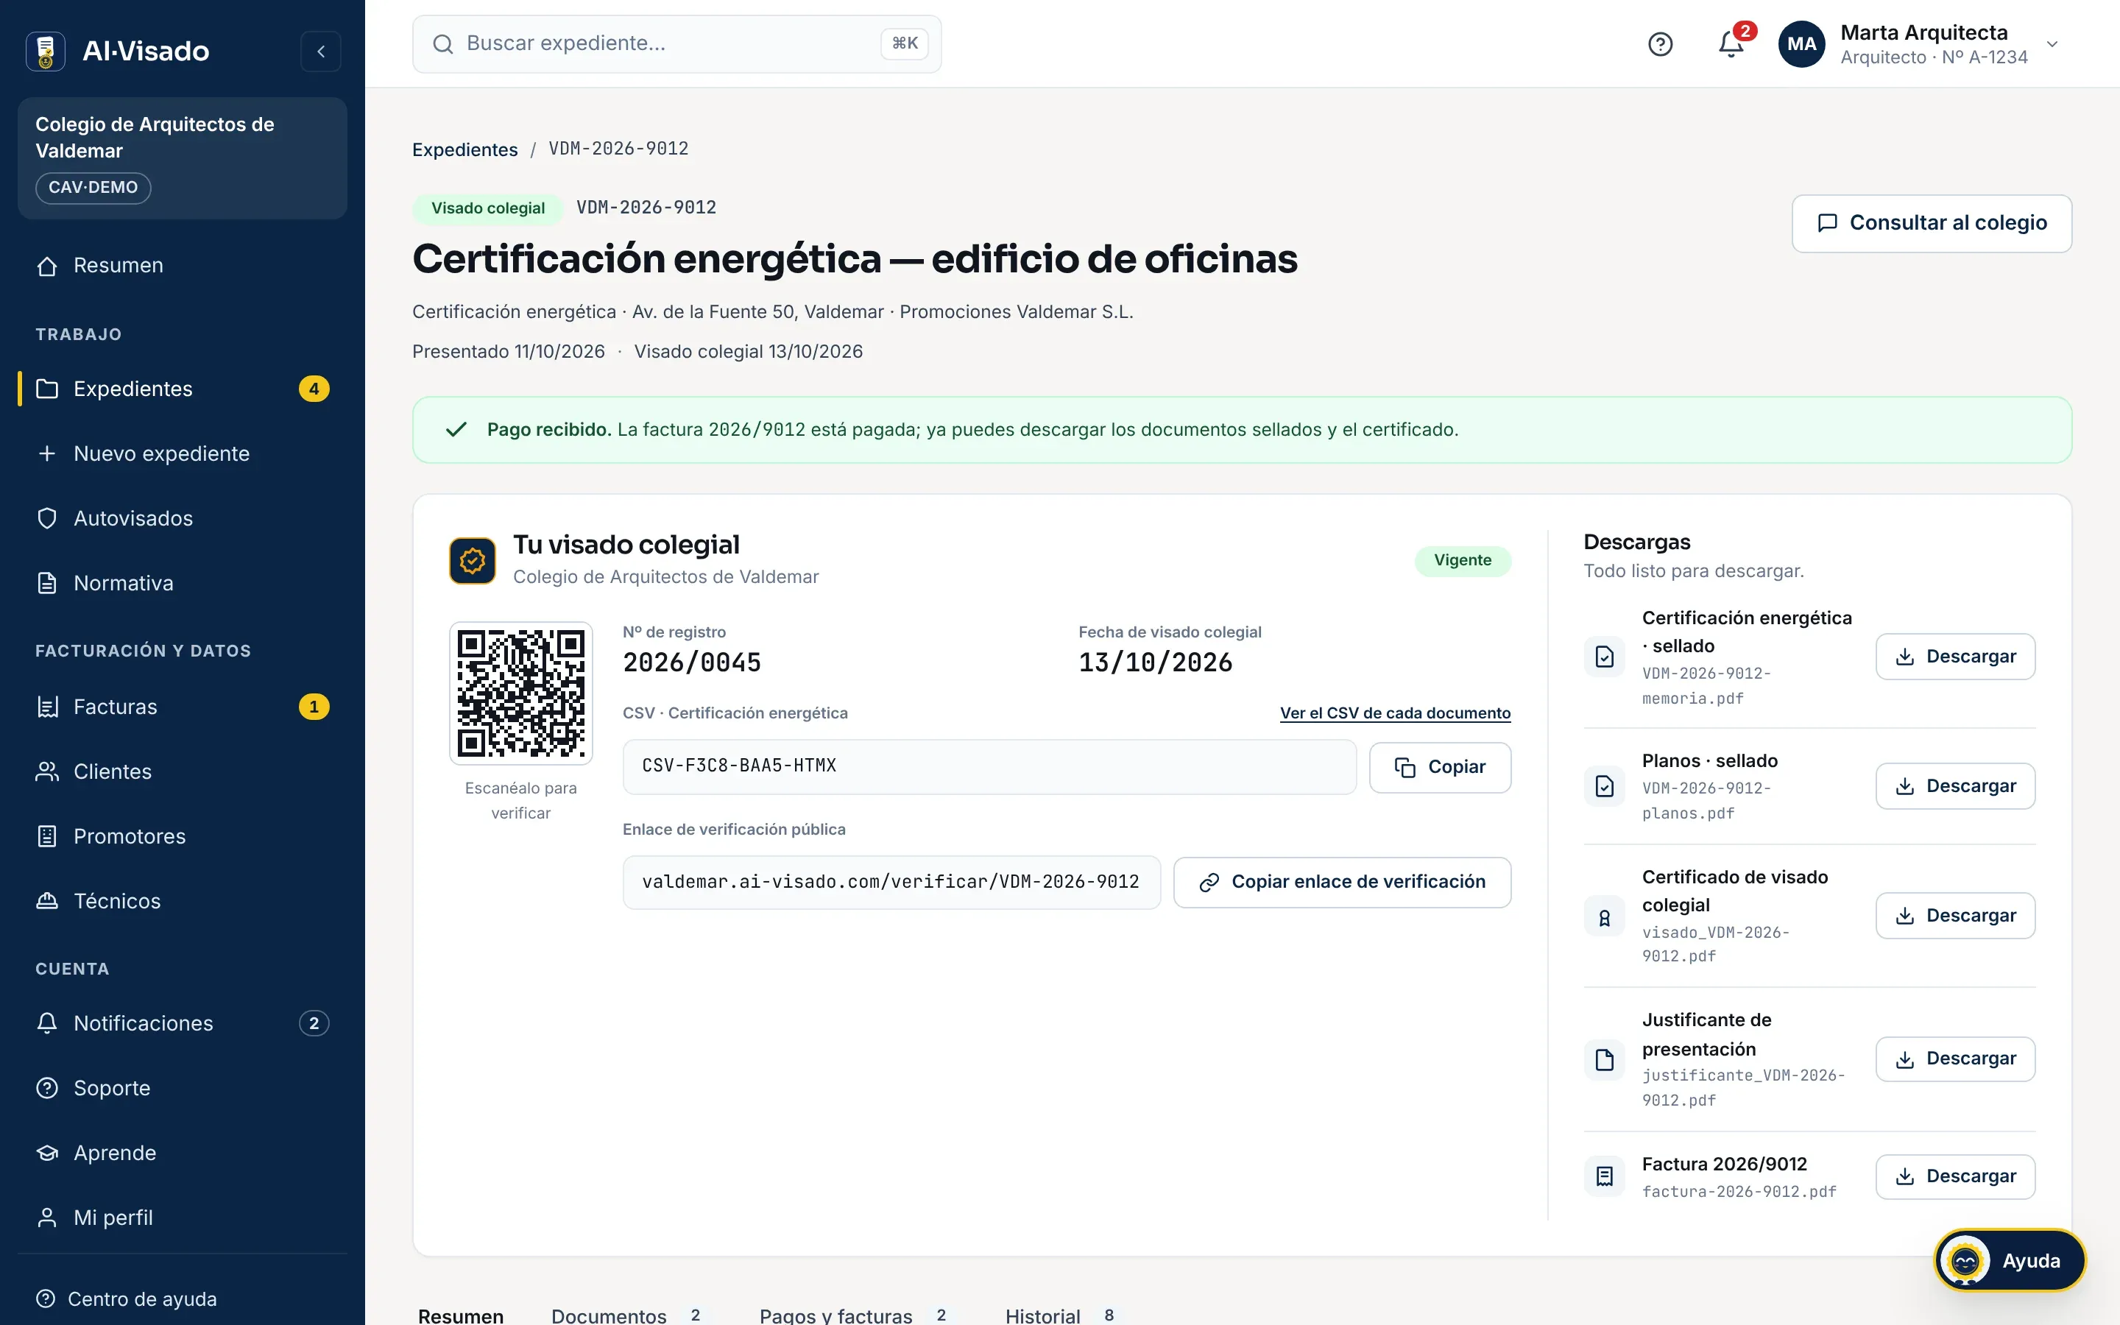
Task: Open Soporte in the sidebar
Action: click(183, 1089)
